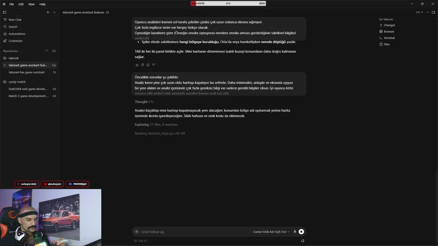Viewport: 438px width, 246px height.
Task: Expand the Öncelikle sorunlar user message
Action: (x=219, y=84)
